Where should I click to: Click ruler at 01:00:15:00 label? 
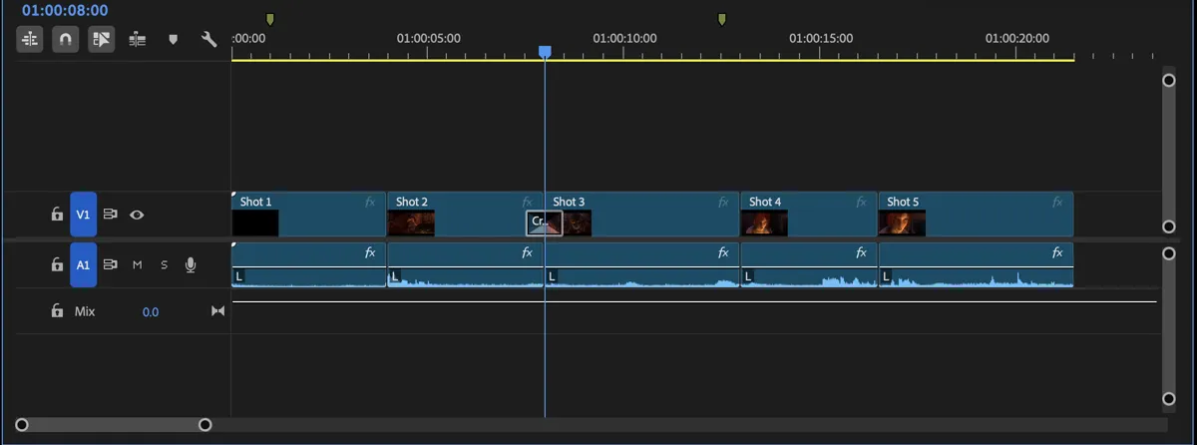(821, 38)
